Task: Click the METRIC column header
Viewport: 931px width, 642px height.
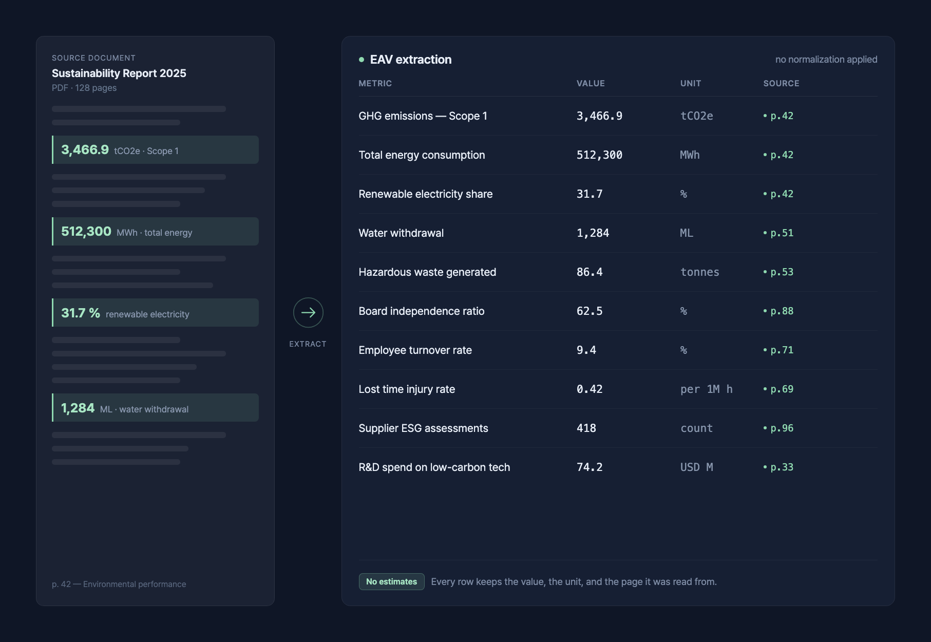Action: tap(375, 83)
